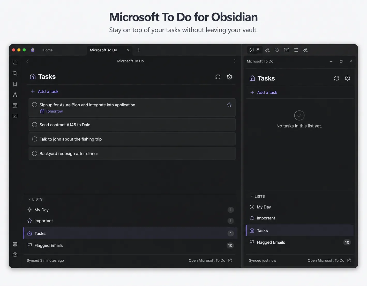
Task: Select Flagged Emails list in main pane
Action: point(130,245)
